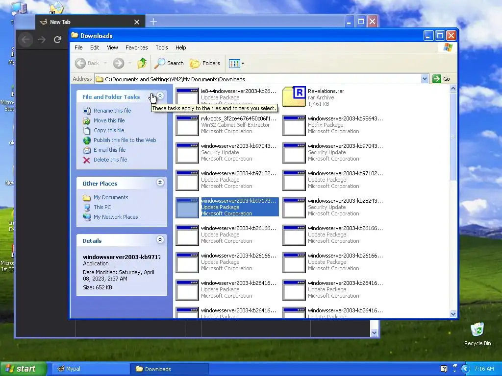Click Copy this file
This screenshot has height=376, width=502.
pyautogui.click(x=109, y=130)
